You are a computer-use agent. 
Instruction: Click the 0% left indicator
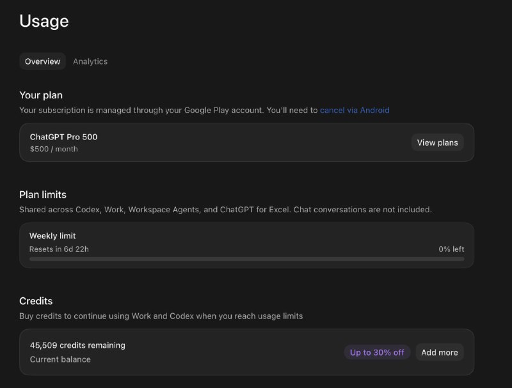(451, 249)
